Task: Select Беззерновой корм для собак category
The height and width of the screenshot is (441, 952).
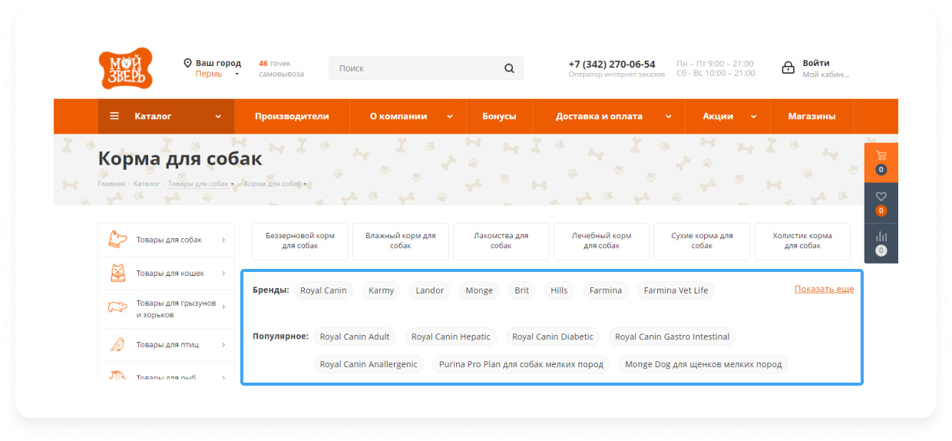Action: [299, 241]
